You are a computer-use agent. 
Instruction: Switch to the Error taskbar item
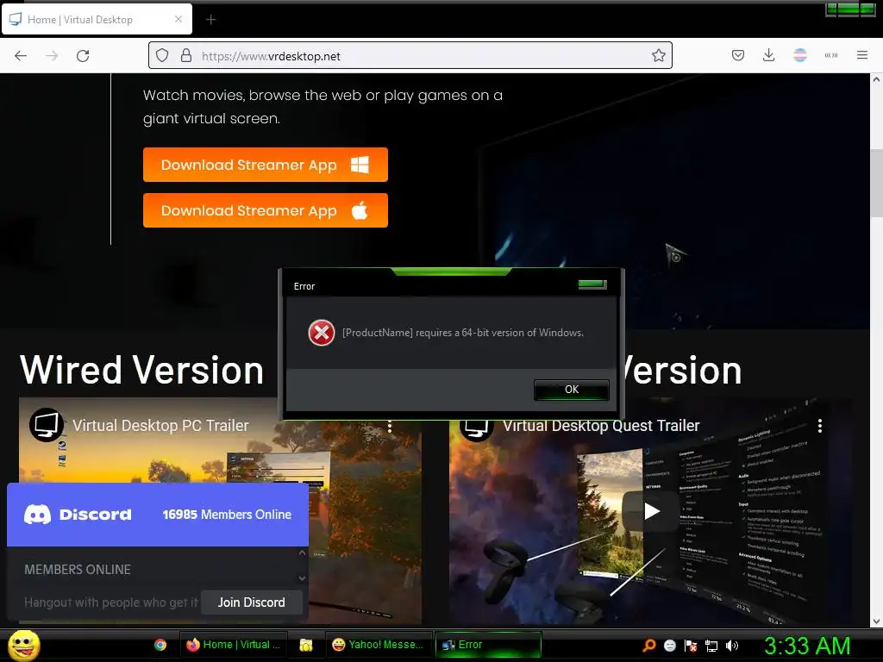click(488, 645)
